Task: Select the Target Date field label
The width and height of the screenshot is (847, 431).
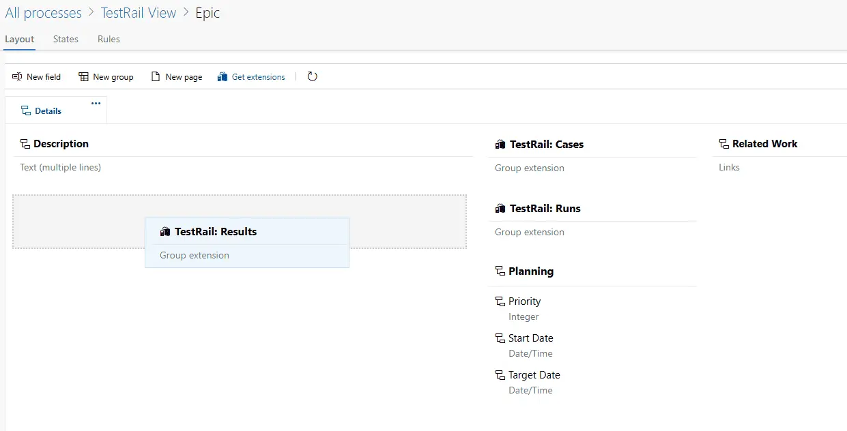Action: coord(534,375)
